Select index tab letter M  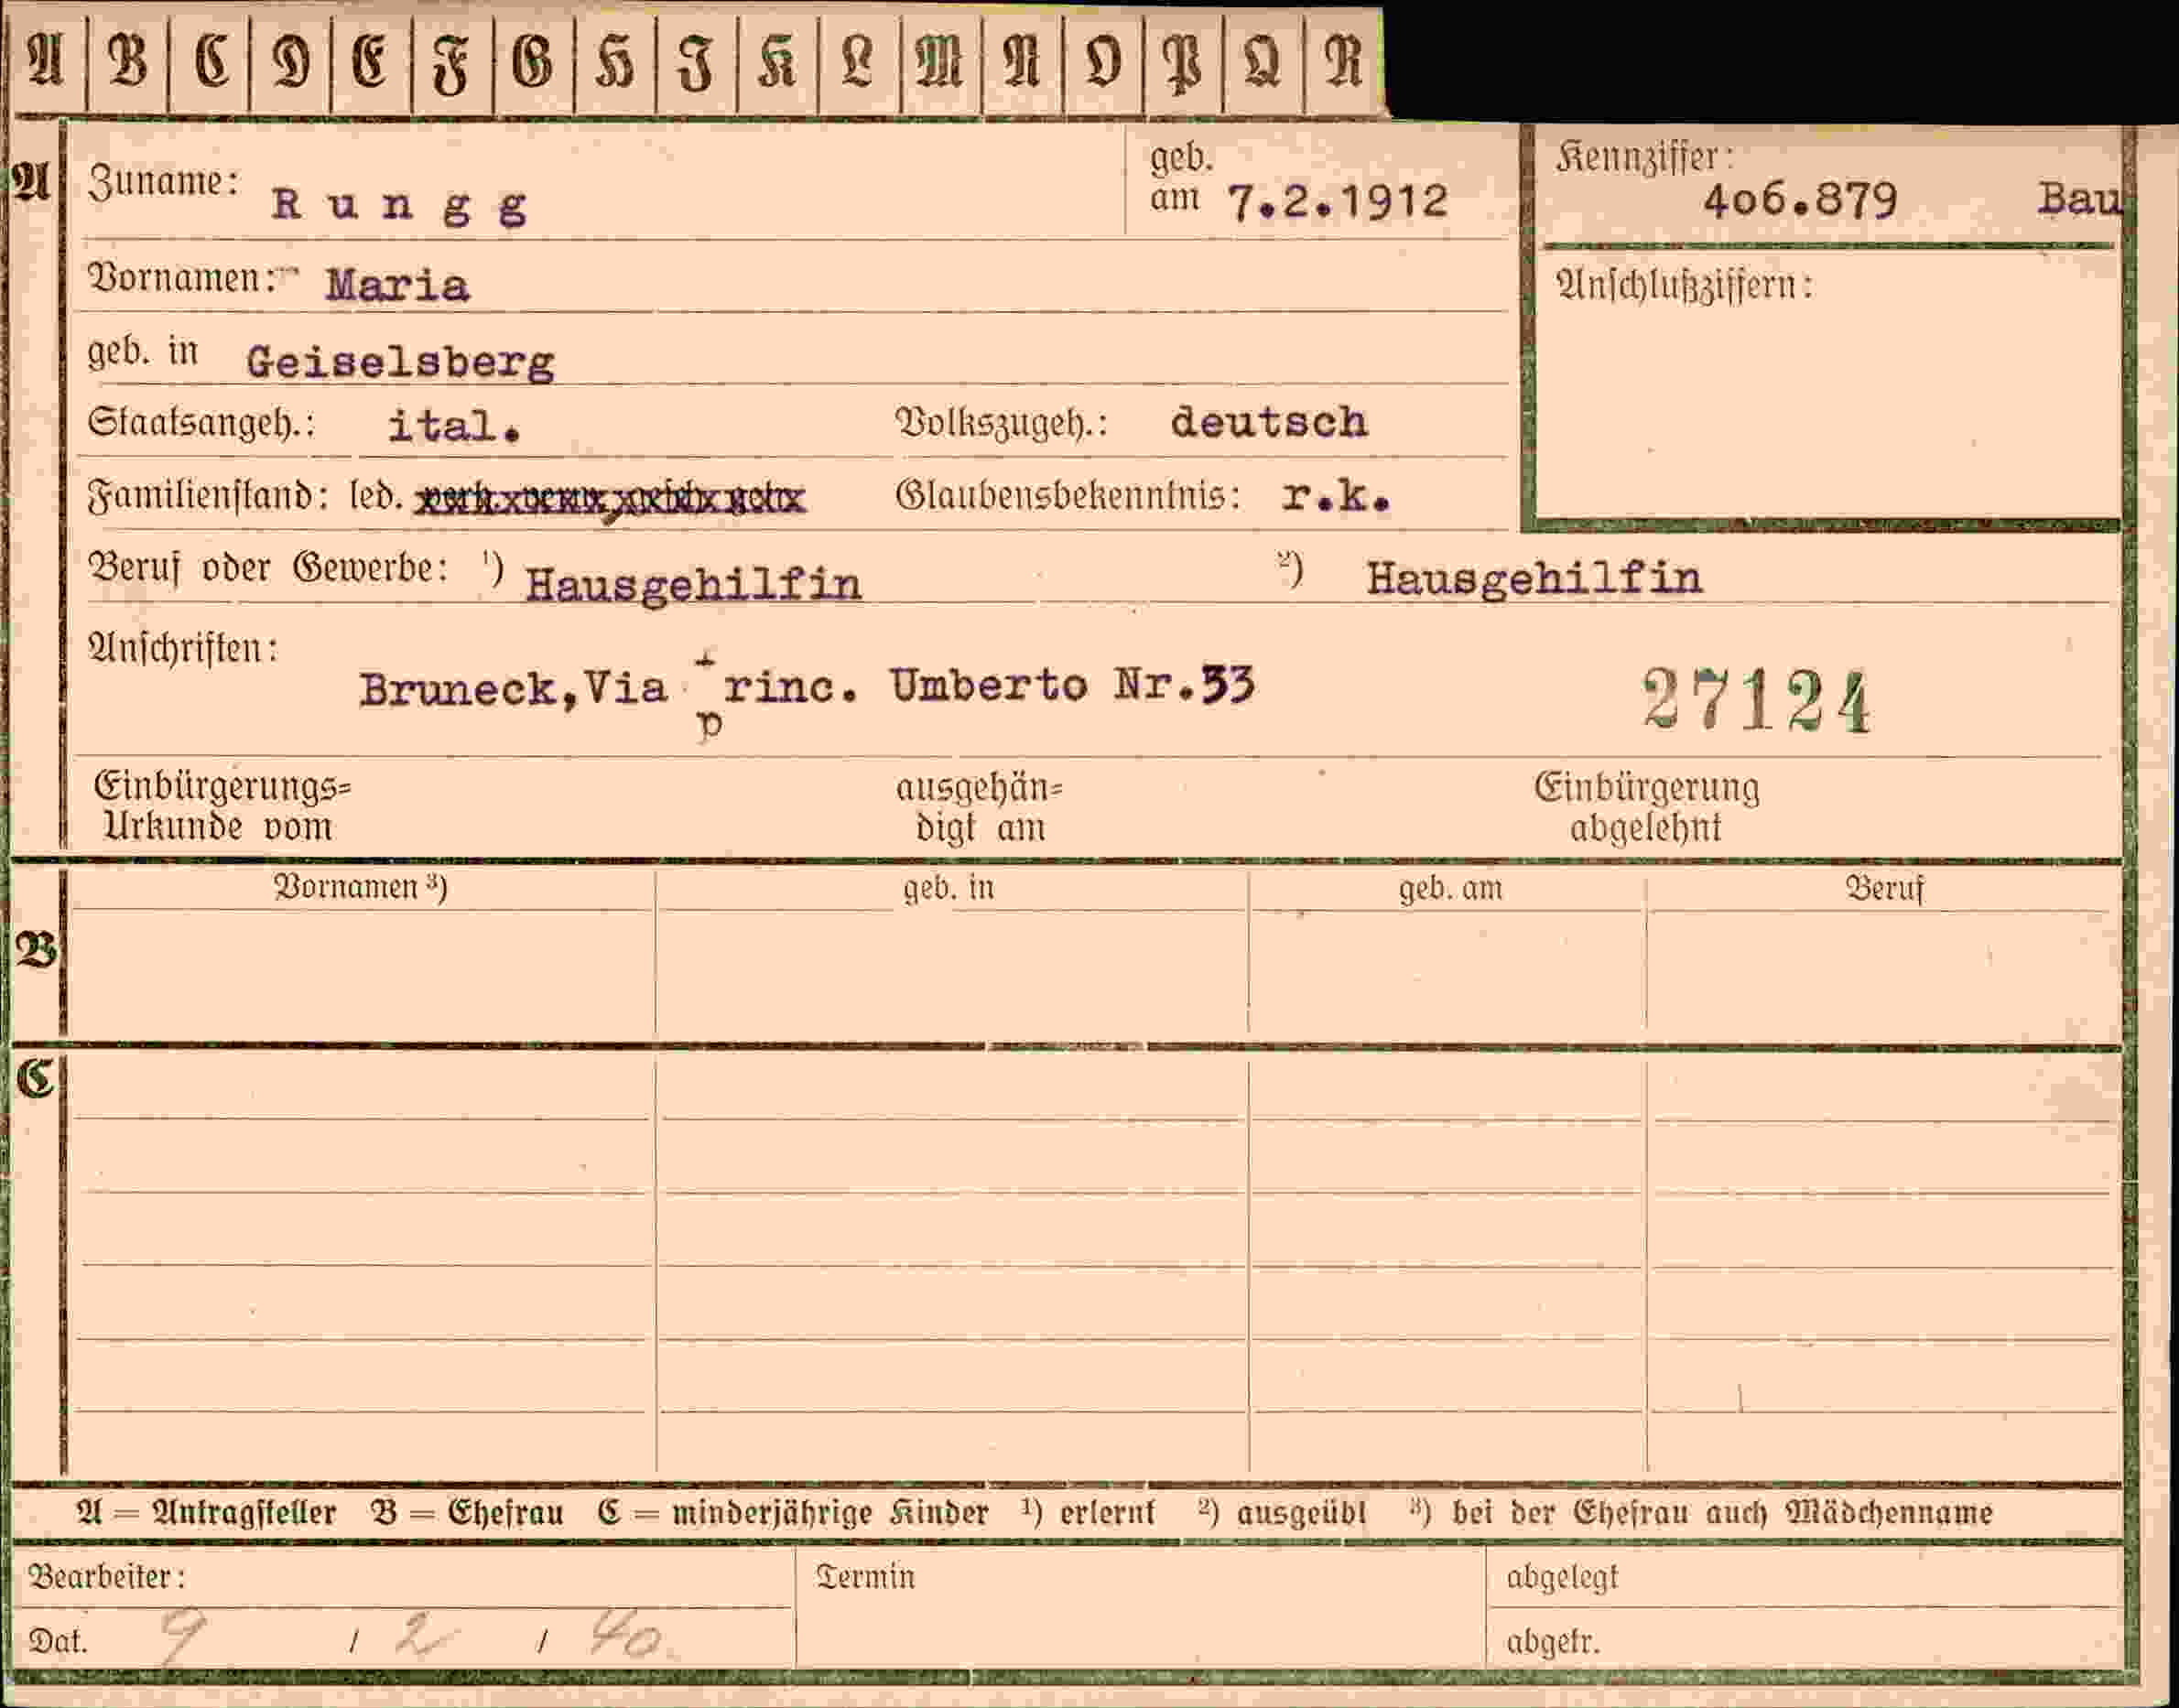940,61
